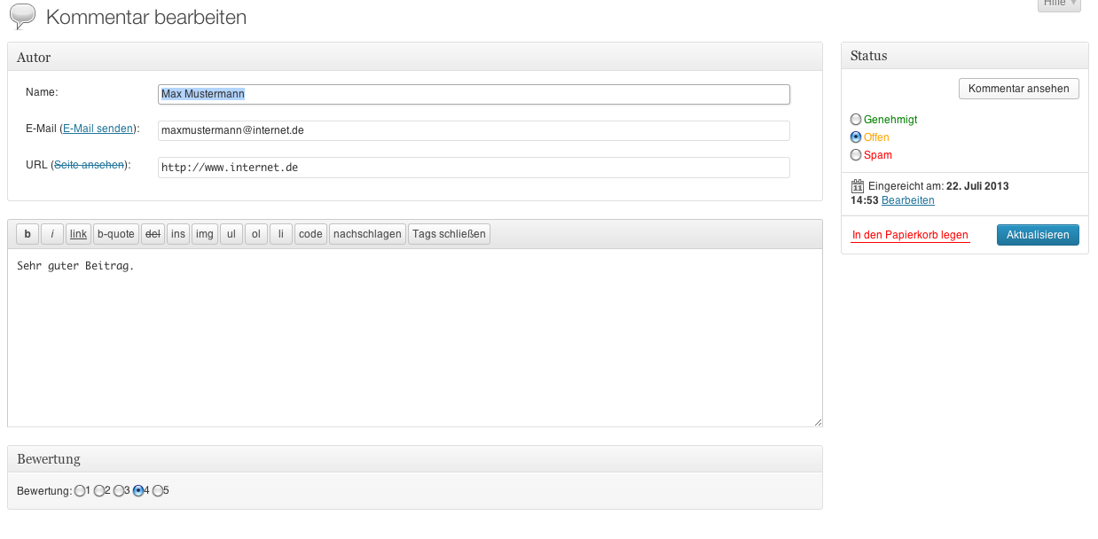Click the bold (b) quicktag button
The width and height of the screenshot is (1098, 539).
click(27, 234)
